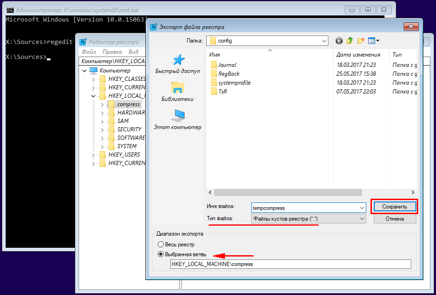Viewport: 436px width, 295px height.
Task: Click the Registry Editor title bar icon
Action: 83,42
